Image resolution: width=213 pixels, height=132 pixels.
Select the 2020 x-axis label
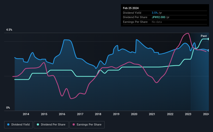(x=134, y=114)
